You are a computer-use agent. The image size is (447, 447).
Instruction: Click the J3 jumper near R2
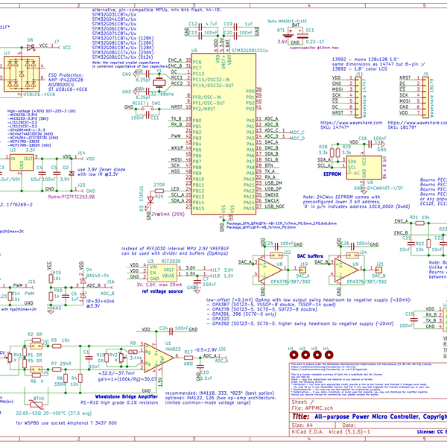click(37, 346)
